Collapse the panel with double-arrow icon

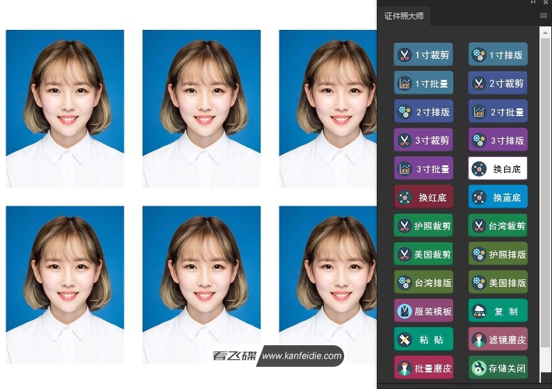533,2
